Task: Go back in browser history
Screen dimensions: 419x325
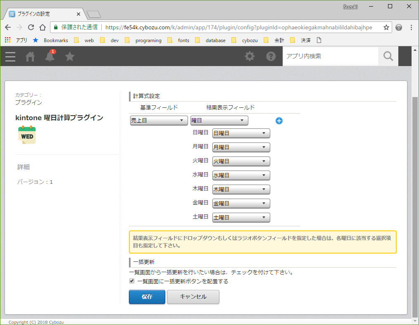Action: click(x=8, y=27)
